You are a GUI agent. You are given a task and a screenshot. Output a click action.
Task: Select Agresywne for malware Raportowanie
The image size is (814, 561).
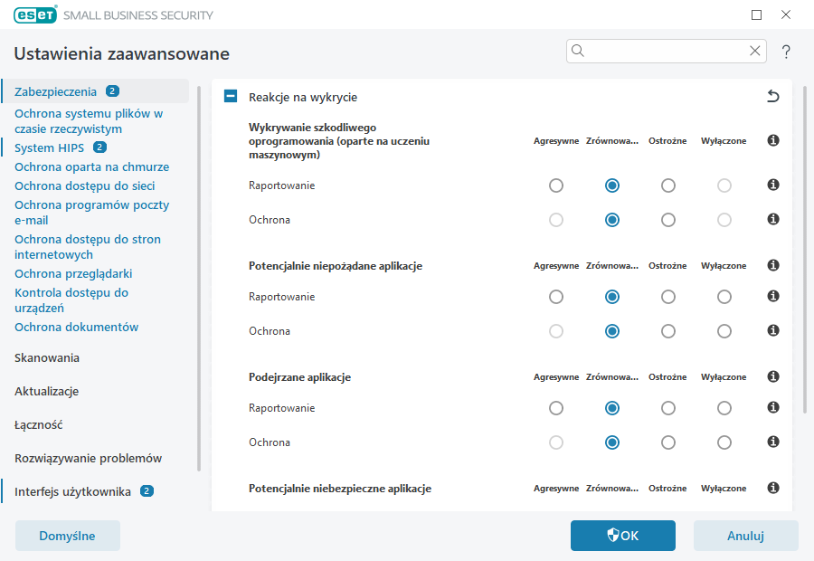click(x=555, y=185)
